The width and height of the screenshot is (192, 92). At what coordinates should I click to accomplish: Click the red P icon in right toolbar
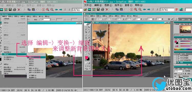pos(177,9)
